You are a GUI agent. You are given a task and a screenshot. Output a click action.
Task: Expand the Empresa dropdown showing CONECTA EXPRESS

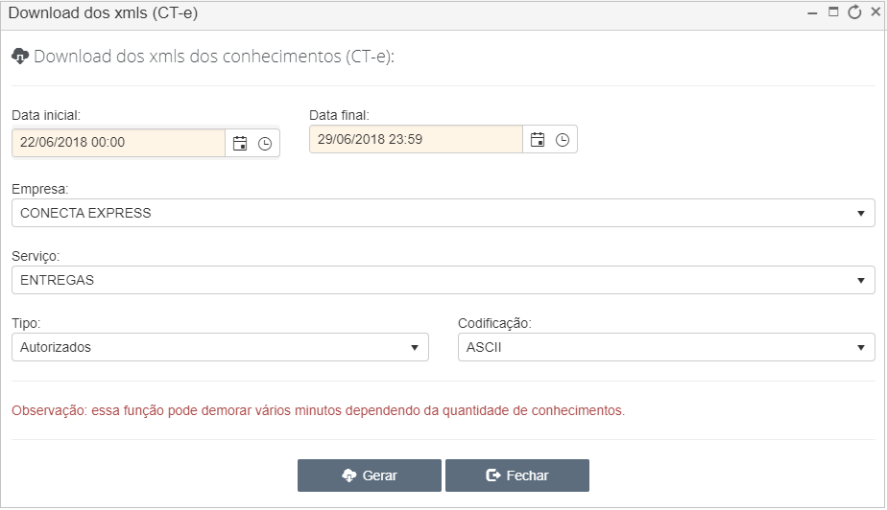point(443,213)
